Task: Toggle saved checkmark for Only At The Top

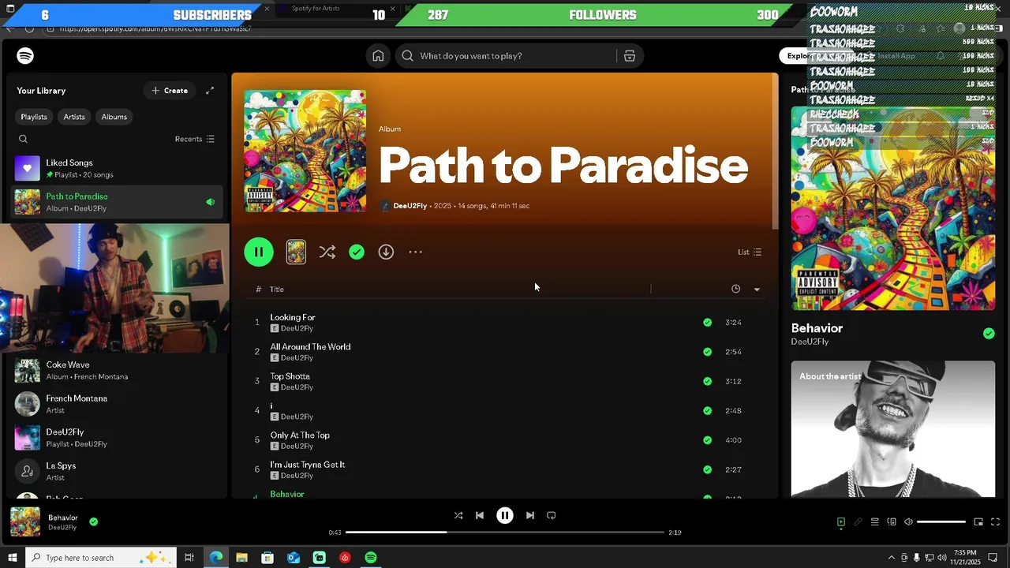Action: coord(707,440)
